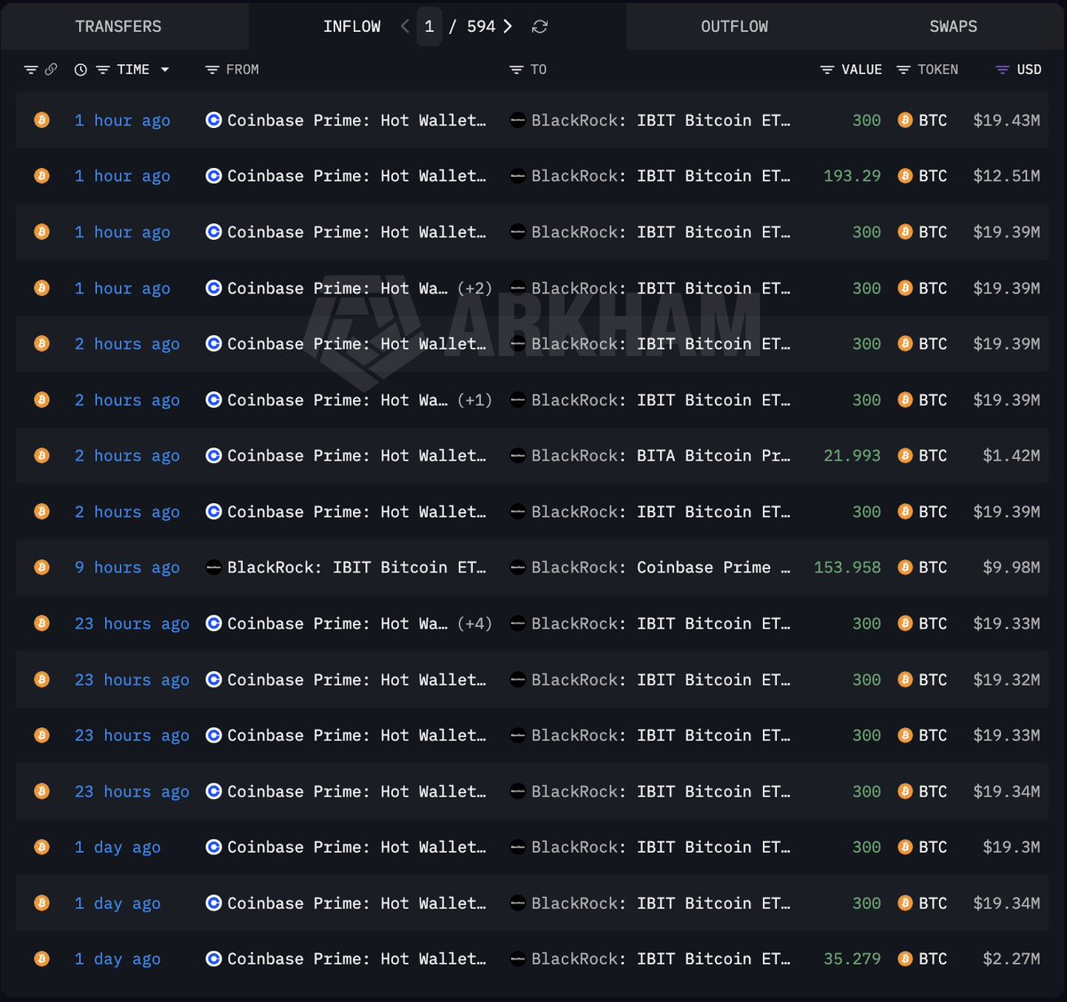Go to the next page arrow

[x=508, y=27]
